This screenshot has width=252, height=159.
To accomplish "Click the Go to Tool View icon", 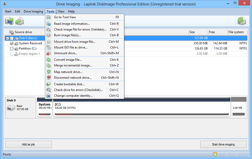I will [49, 17].
